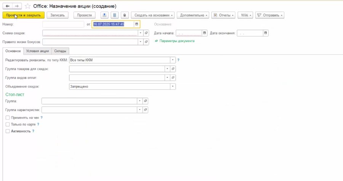Show help for Активность
Image resolution: width=343 pixels, height=181 pixels.
[x=33, y=131]
